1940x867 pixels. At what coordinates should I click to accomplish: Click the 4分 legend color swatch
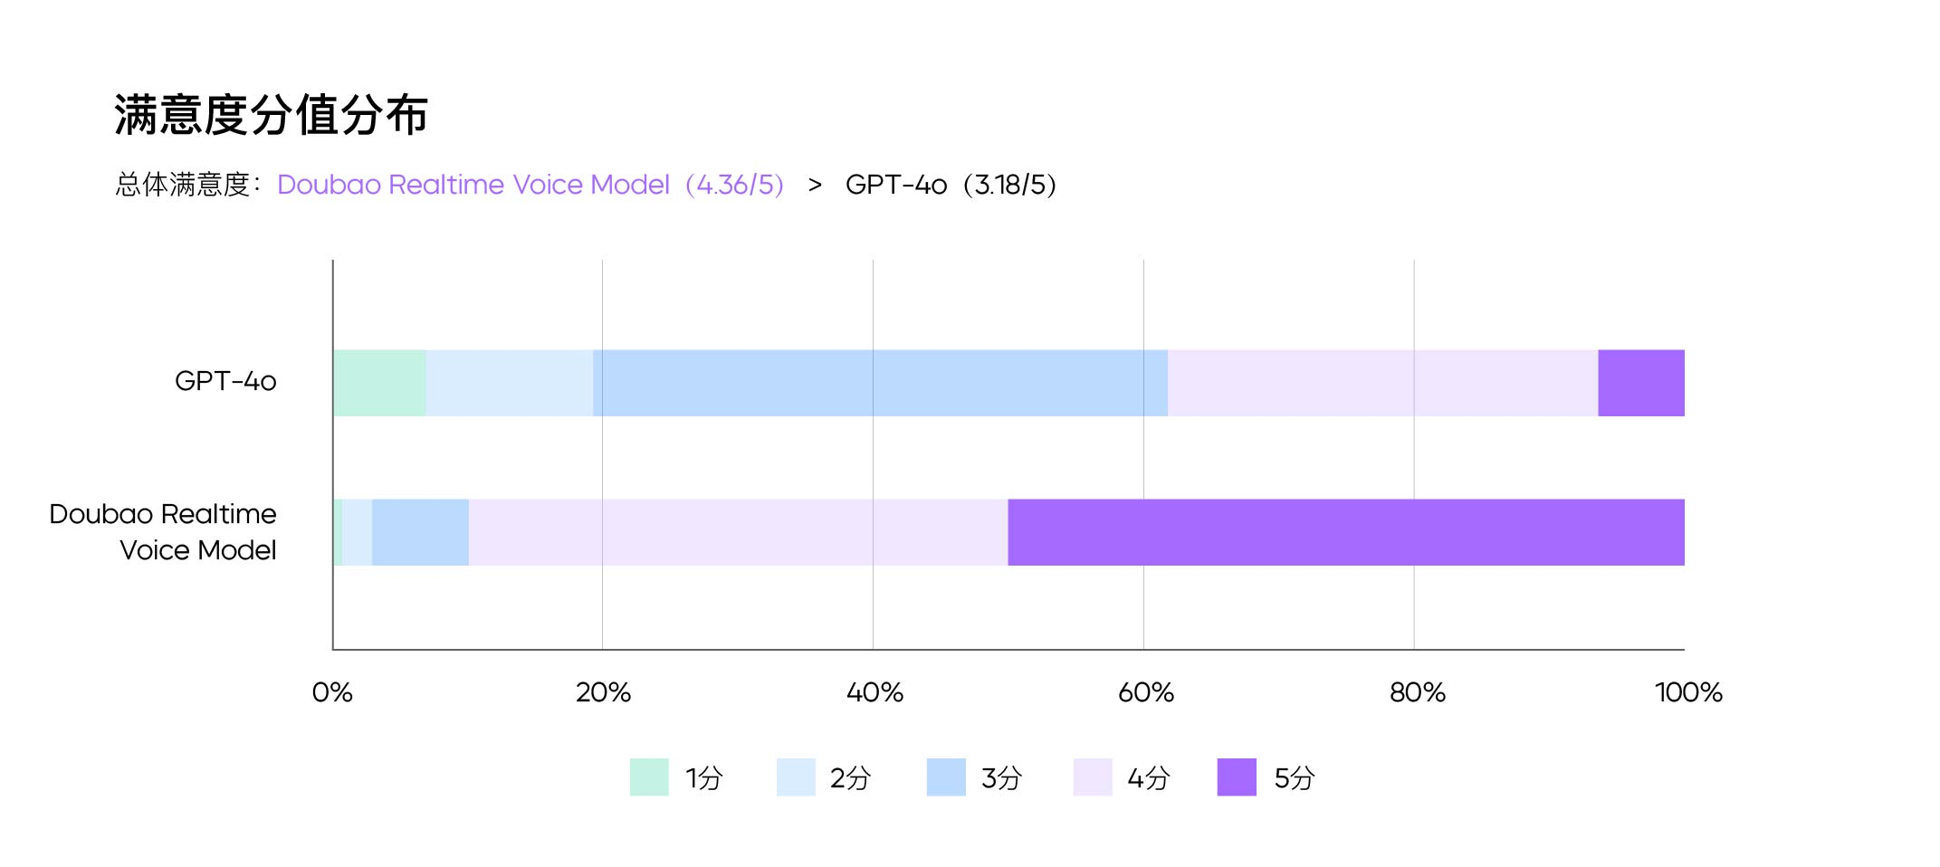point(1093,776)
